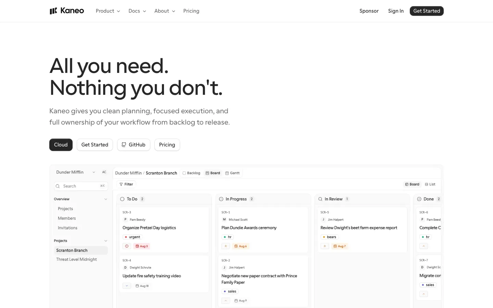Open Pricing in the top navigation
Image resolution: width=493 pixels, height=308 pixels.
coord(191,11)
